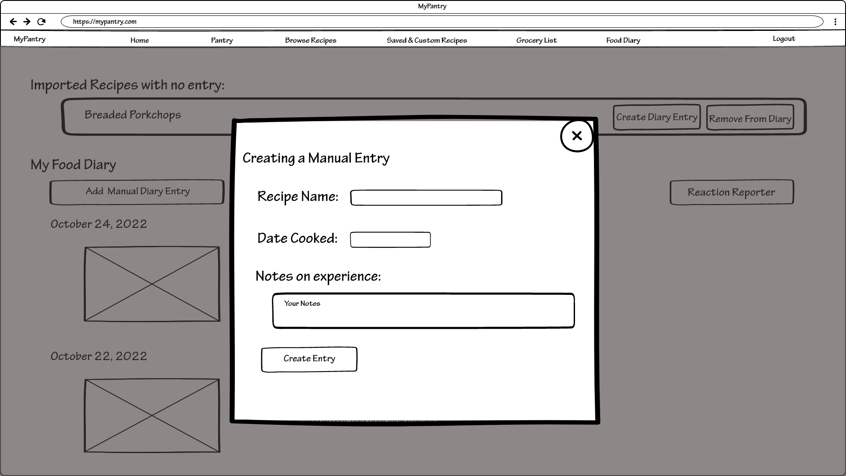Open the Pantry page

[x=222, y=40]
